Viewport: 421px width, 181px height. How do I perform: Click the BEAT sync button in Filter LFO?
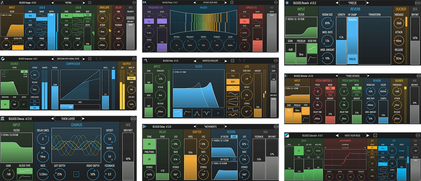(x=233, y=81)
